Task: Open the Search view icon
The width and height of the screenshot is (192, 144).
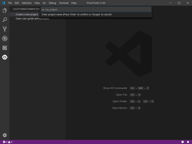Action: click(5, 20)
